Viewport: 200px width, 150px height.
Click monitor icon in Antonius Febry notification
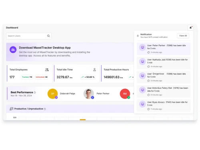[142, 90]
